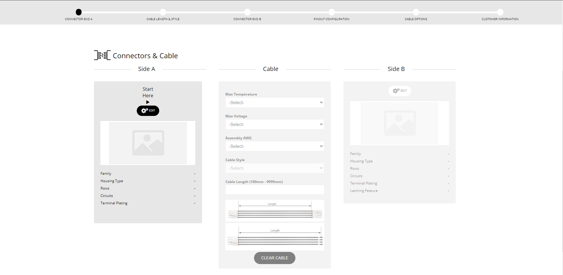563x275 pixels.
Task: Click inside the Cable Length input field
Action: tap(274, 190)
